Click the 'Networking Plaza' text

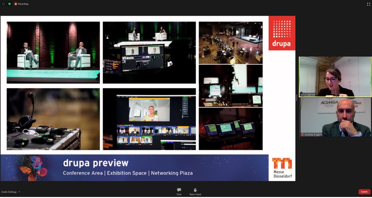pyautogui.click(x=172, y=173)
